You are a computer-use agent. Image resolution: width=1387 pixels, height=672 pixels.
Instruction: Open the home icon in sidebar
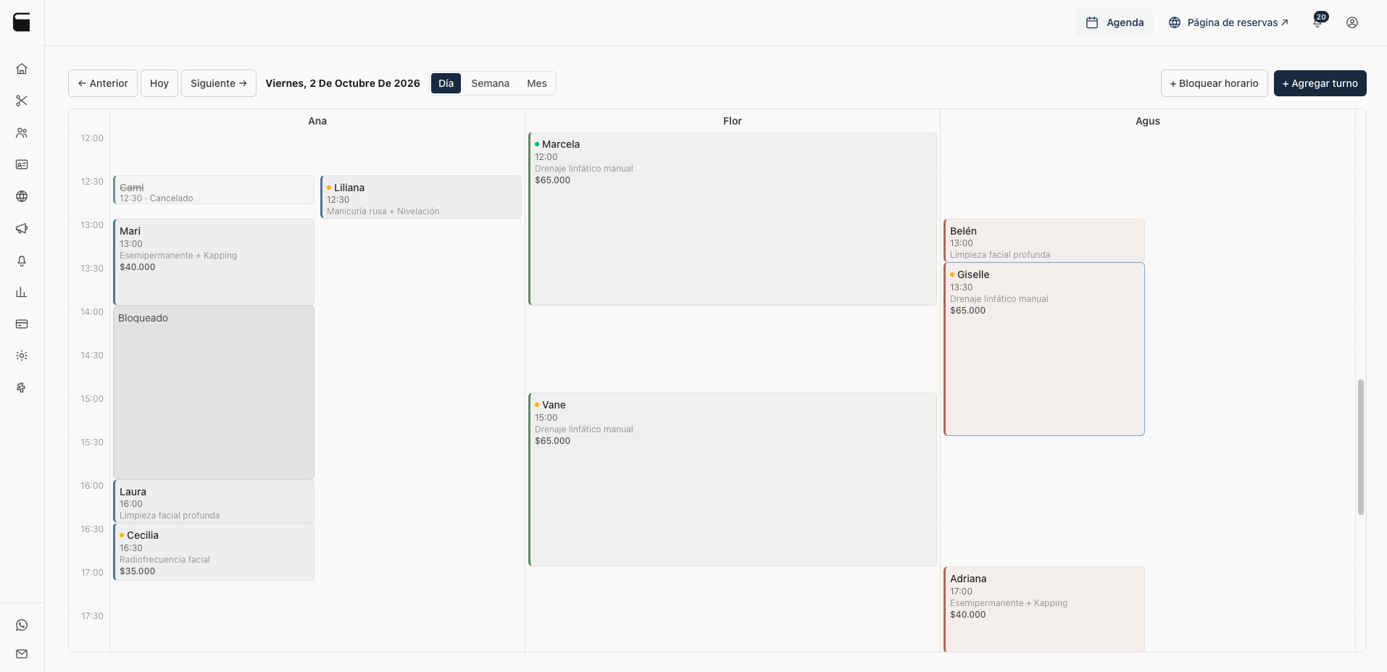pos(22,69)
